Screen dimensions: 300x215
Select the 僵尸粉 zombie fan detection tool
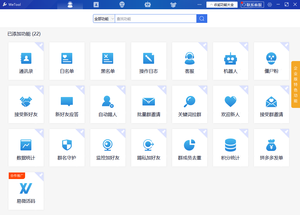pyautogui.click(x=271, y=61)
